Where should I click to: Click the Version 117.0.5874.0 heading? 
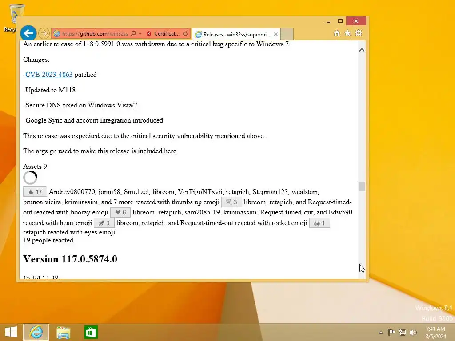tap(70, 259)
